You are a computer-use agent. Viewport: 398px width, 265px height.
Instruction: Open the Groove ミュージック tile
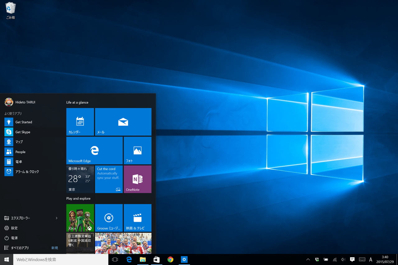(x=109, y=217)
